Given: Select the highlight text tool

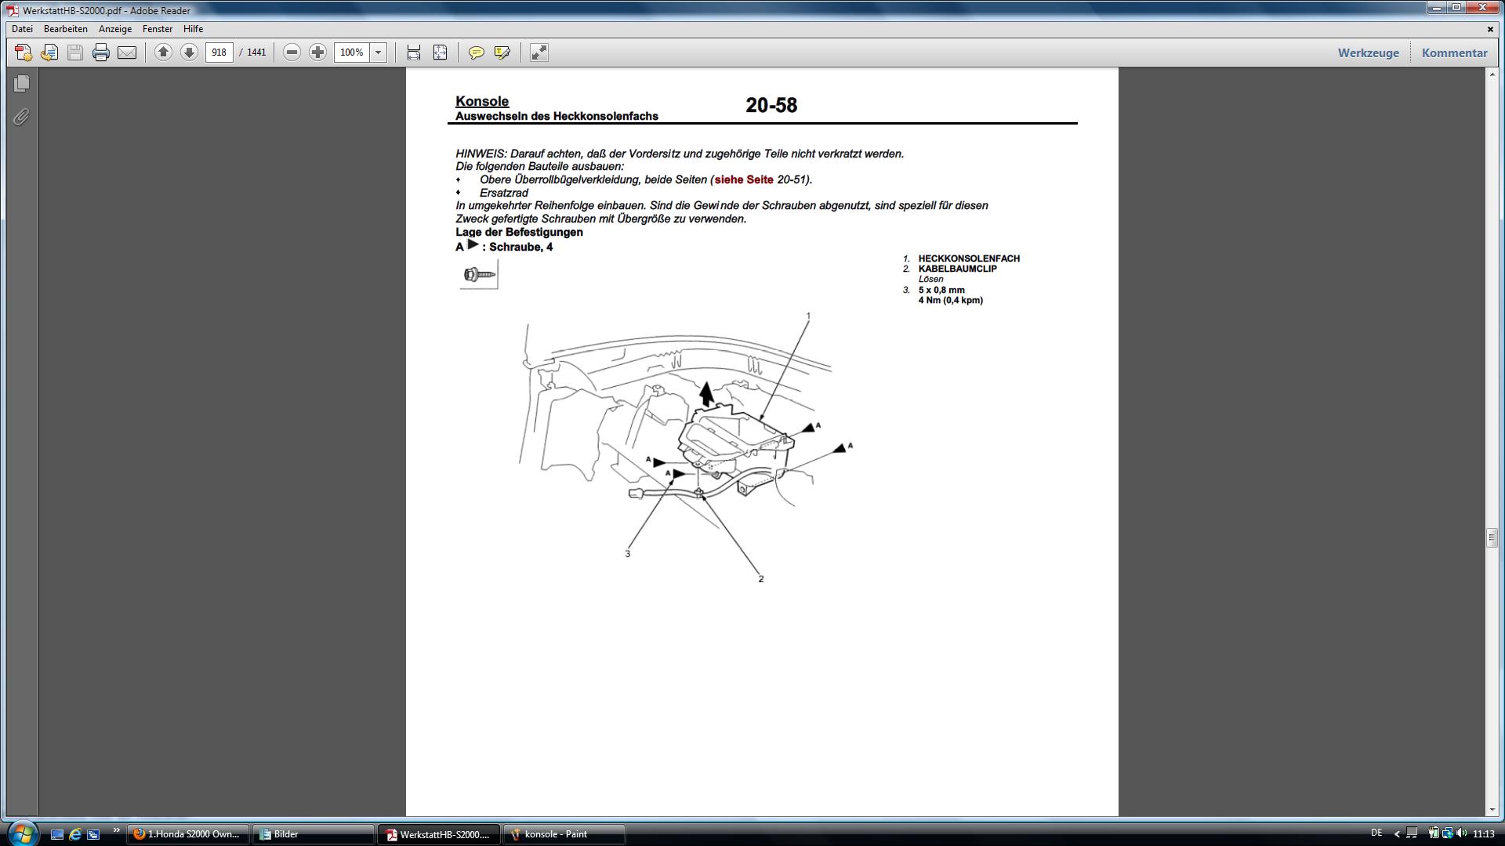Looking at the screenshot, I should click(502, 52).
